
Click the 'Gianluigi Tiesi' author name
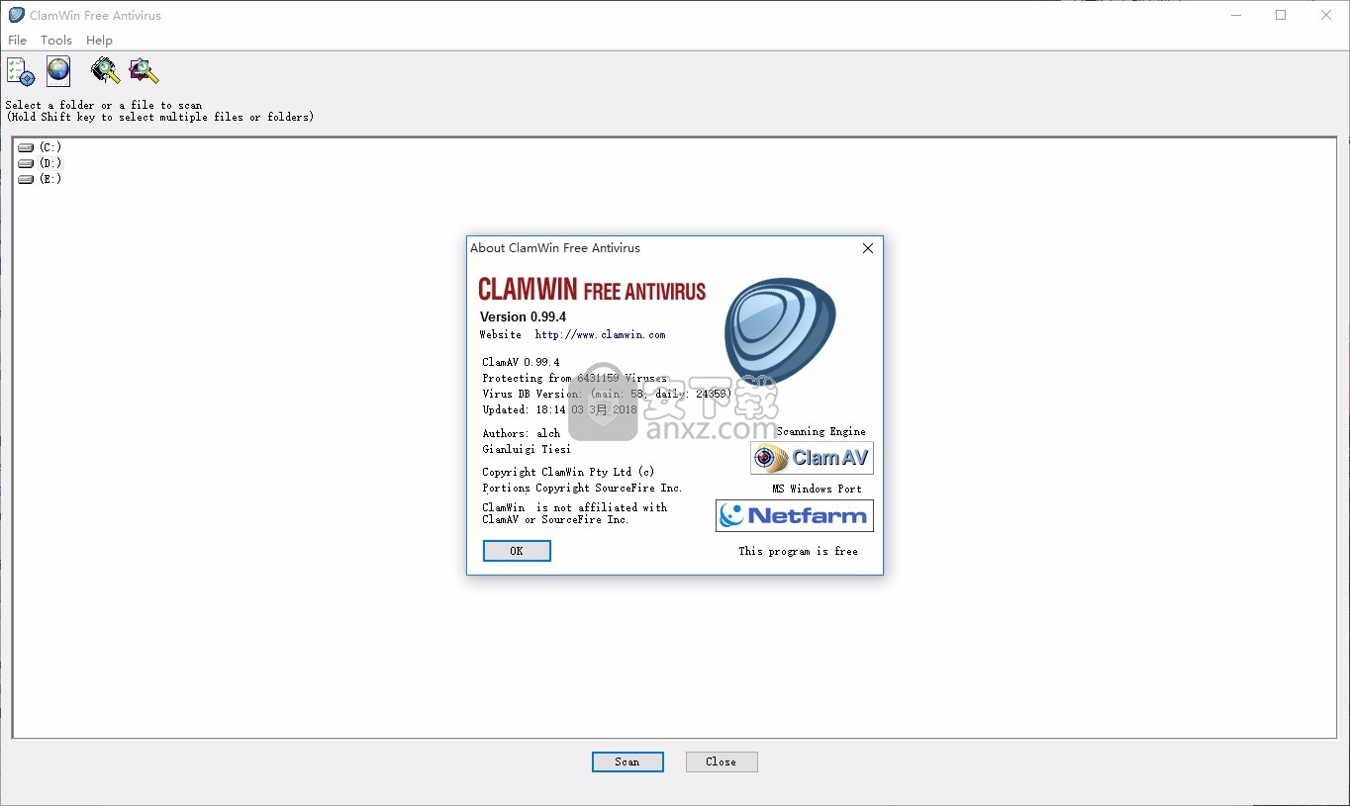527,450
